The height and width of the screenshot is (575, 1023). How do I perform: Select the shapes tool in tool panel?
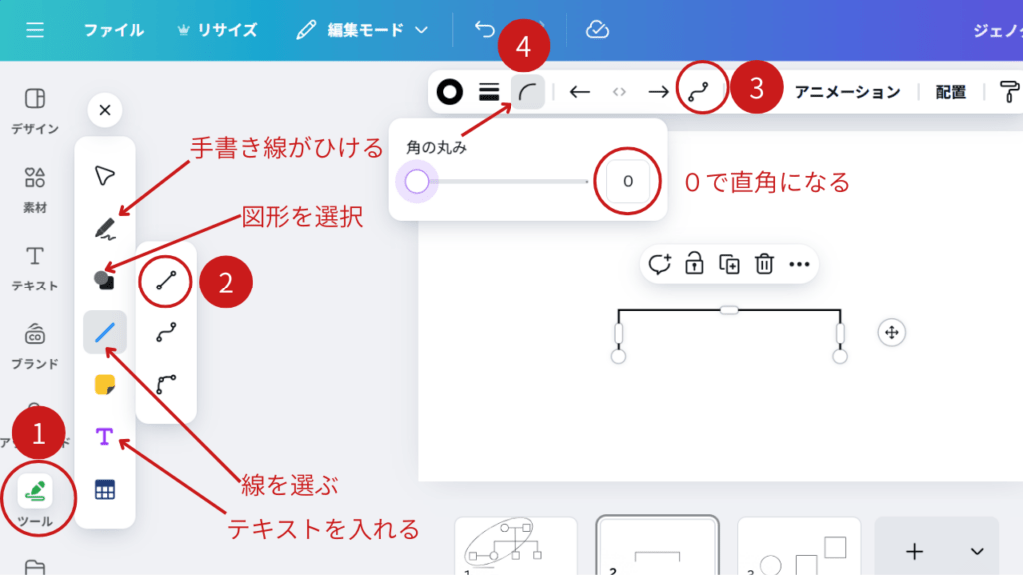tap(105, 280)
